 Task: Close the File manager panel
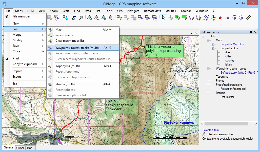point(255,32)
